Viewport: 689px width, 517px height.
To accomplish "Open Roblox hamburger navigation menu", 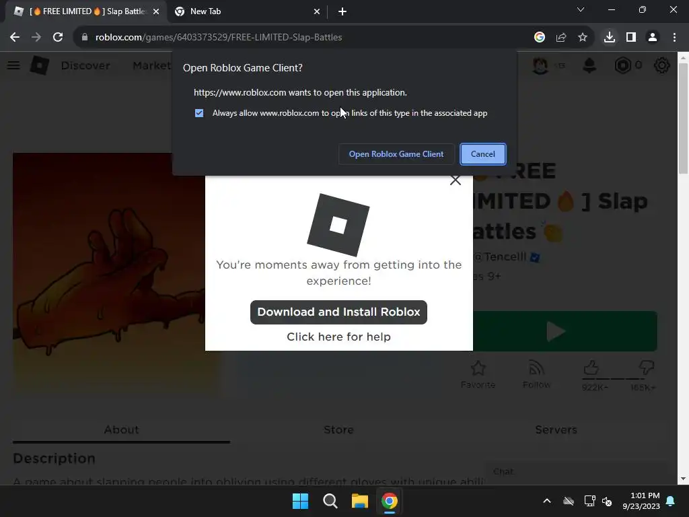I will (x=13, y=65).
